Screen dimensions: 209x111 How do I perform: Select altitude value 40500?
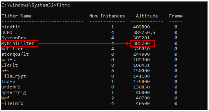tap(143, 103)
